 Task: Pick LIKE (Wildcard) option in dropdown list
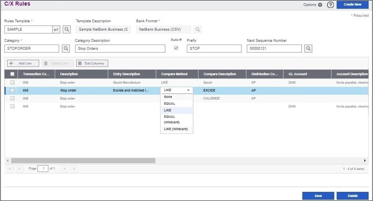[x=176, y=129]
